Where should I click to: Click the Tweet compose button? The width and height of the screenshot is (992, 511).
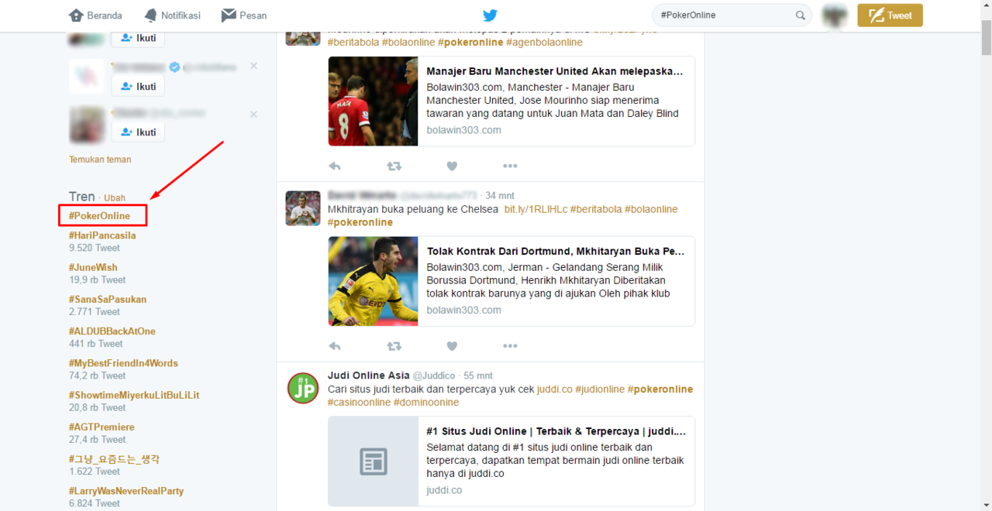(x=890, y=15)
